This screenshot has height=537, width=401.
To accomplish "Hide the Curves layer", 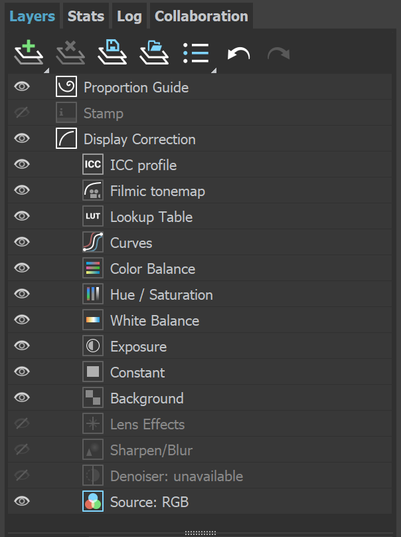I will 22,242.
